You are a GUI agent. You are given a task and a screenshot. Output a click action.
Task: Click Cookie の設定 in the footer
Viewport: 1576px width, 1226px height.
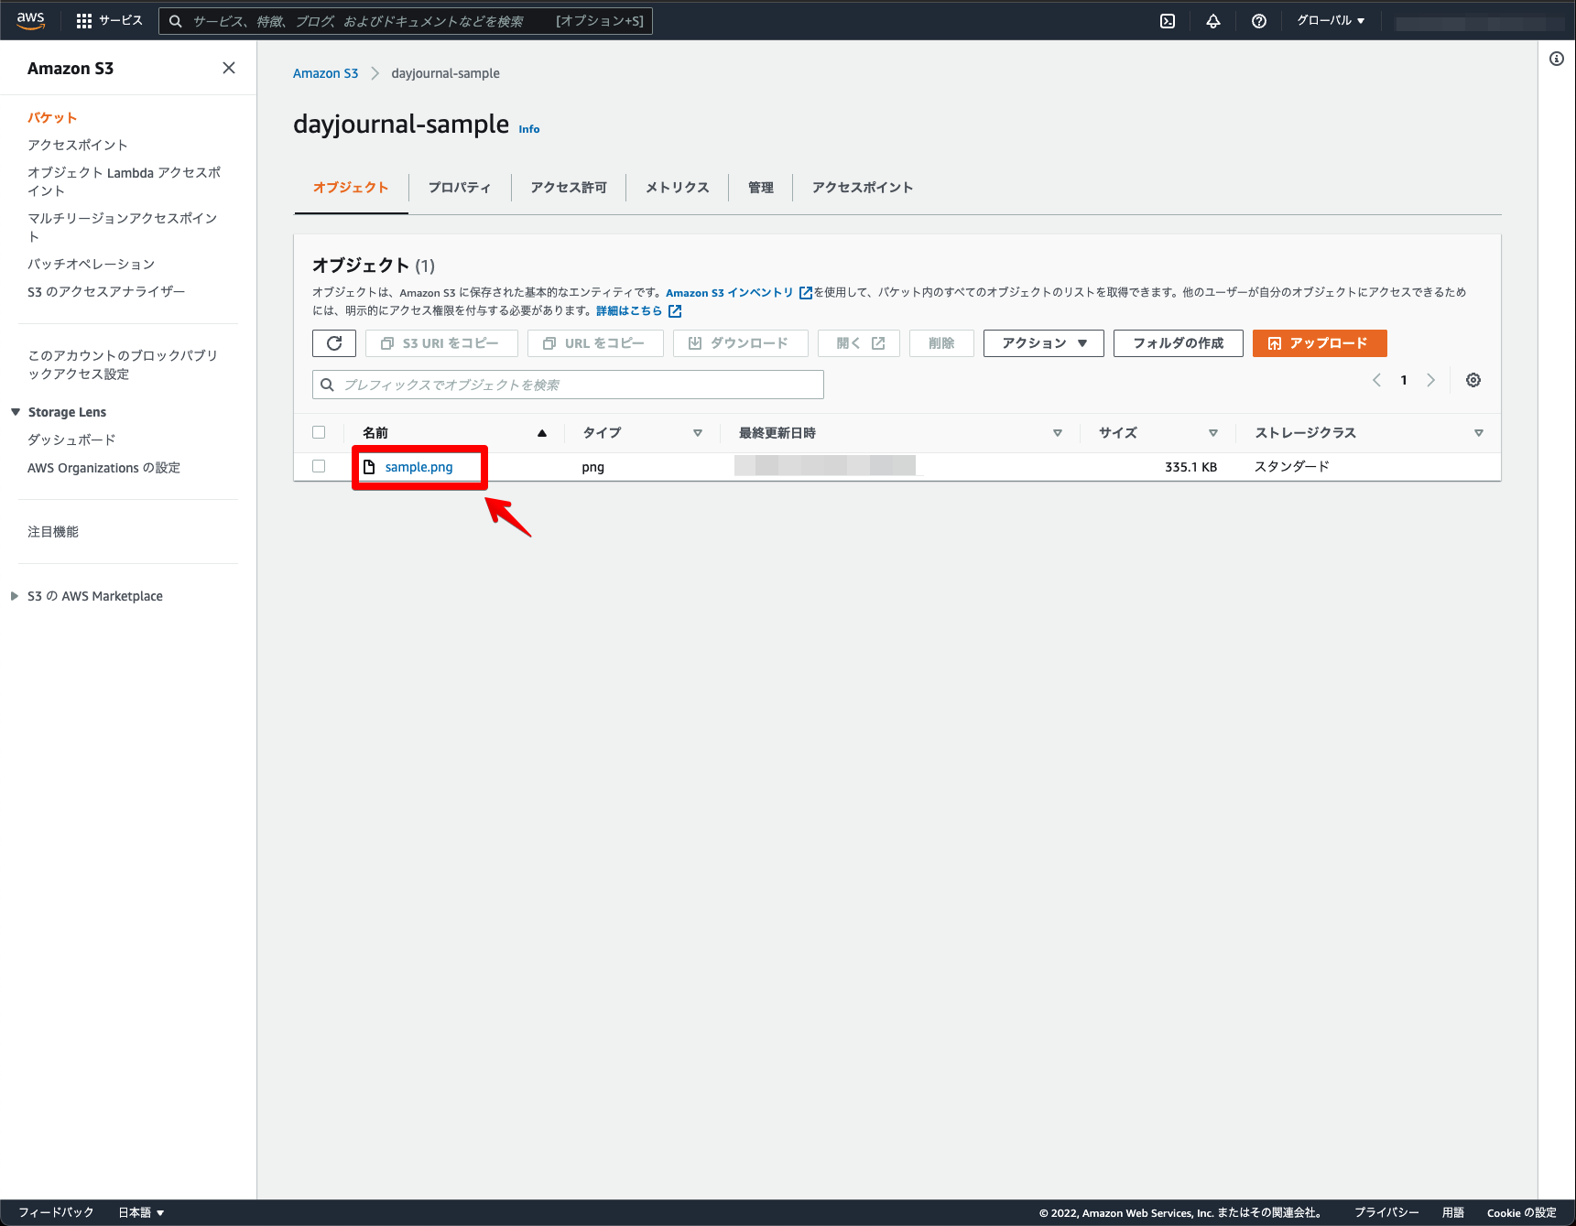coord(1522,1212)
